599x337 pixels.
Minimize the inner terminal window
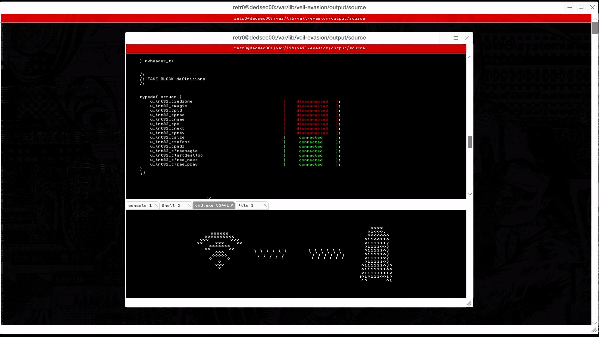pyautogui.click(x=445, y=38)
